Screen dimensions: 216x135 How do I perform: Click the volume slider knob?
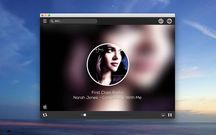point(85,115)
